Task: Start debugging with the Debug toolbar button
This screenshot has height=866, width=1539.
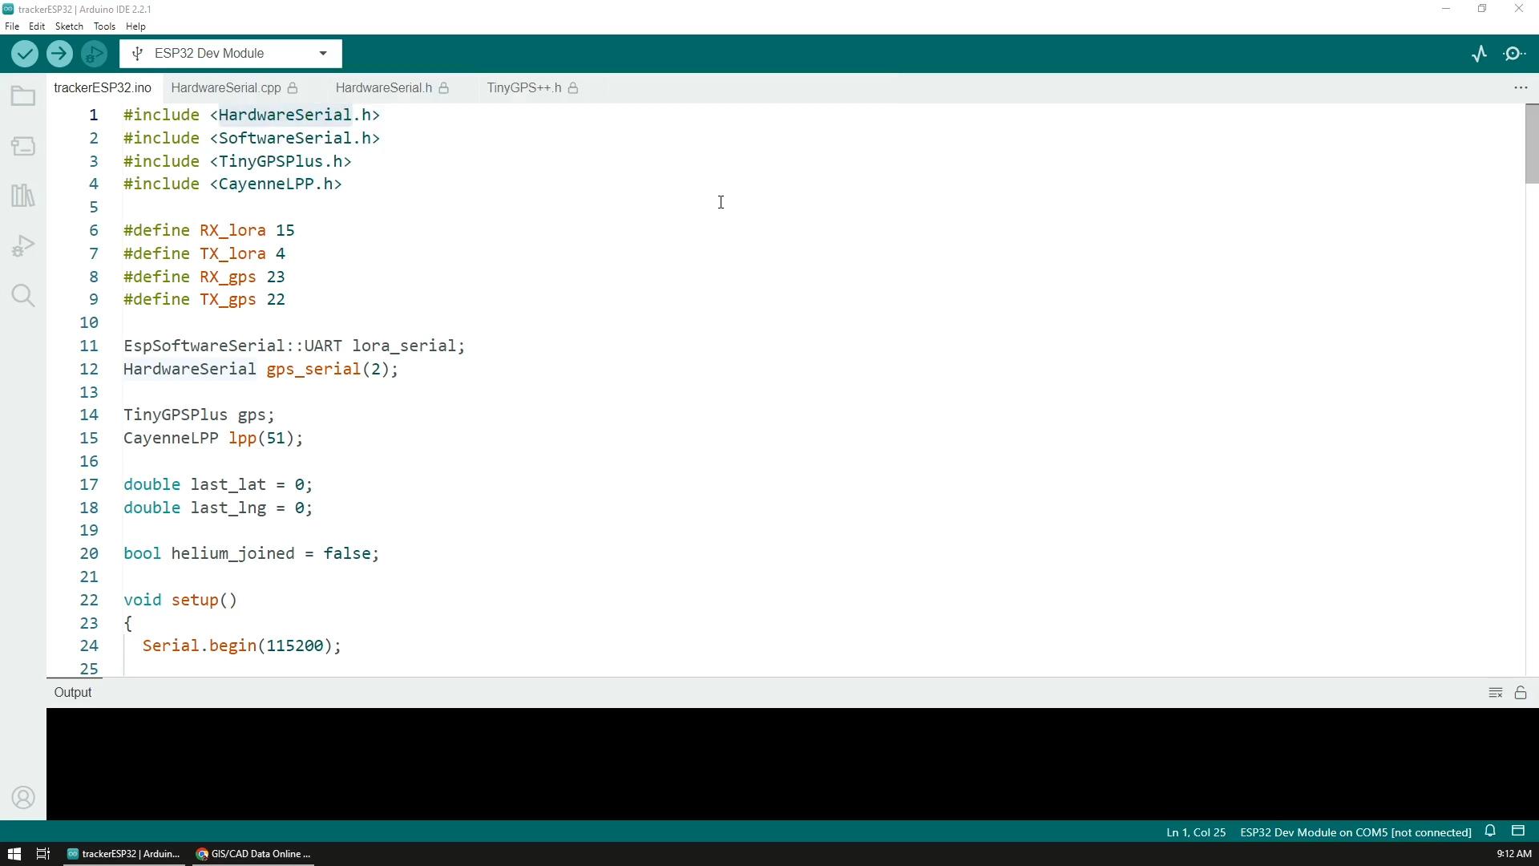Action: 94,54
